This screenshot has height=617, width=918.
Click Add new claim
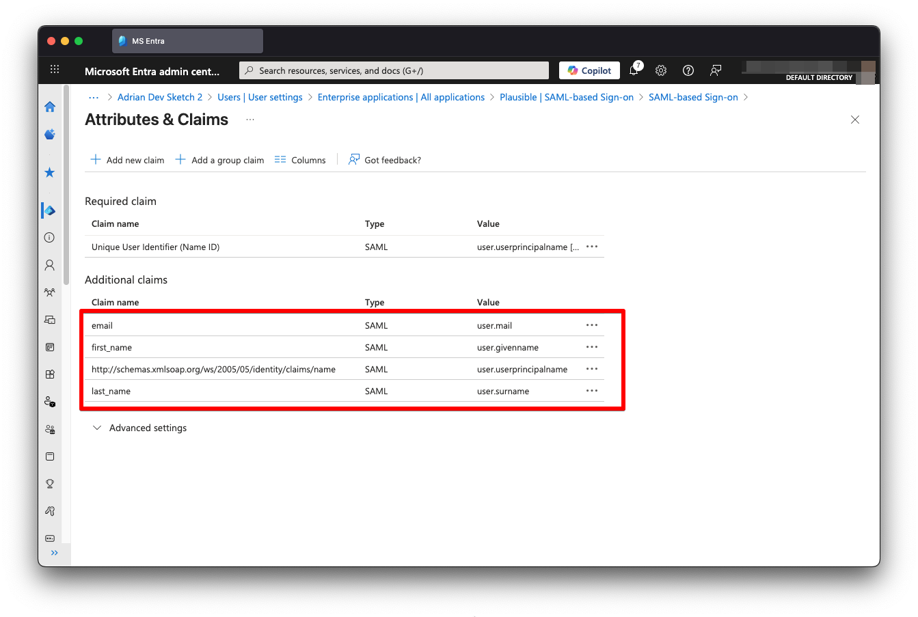(128, 160)
